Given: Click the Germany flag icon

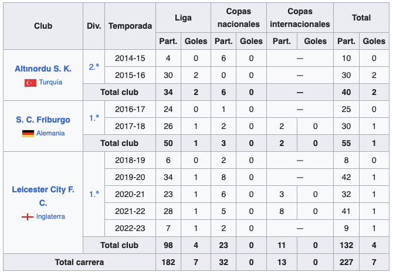Looking at the screenshot, I should (28, 133).
